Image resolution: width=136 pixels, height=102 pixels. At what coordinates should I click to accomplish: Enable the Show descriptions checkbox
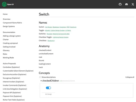40,77
